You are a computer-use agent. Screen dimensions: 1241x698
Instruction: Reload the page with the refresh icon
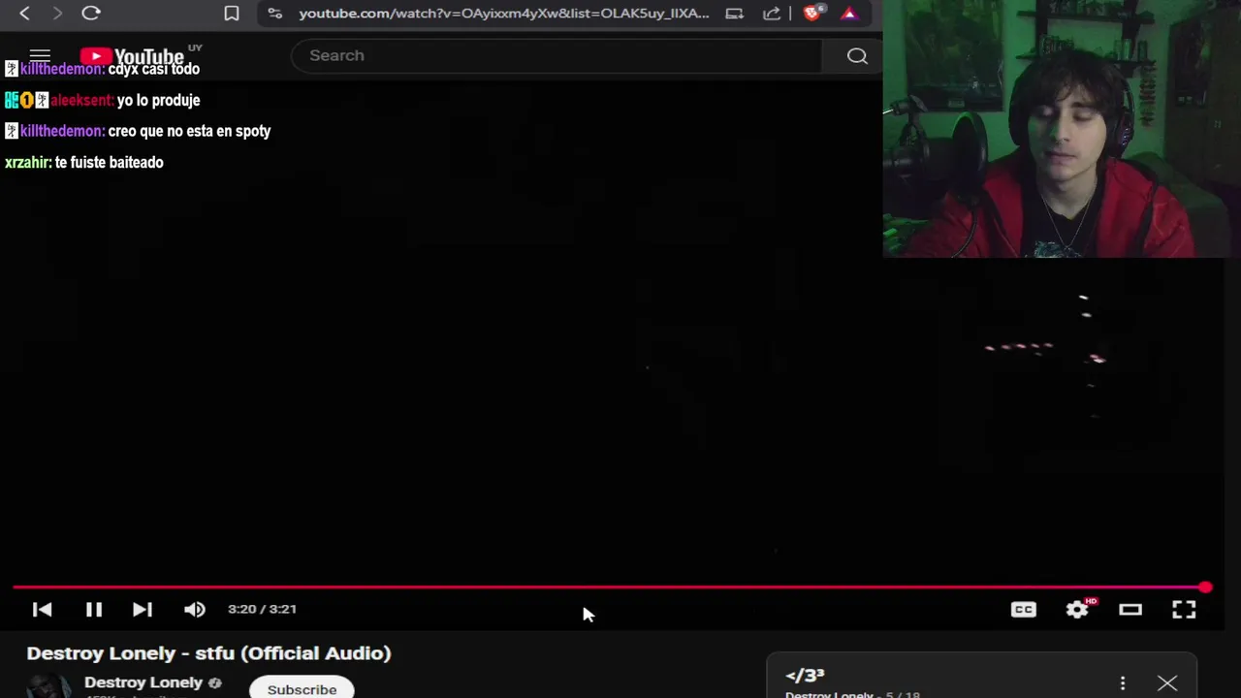[91, 14]
